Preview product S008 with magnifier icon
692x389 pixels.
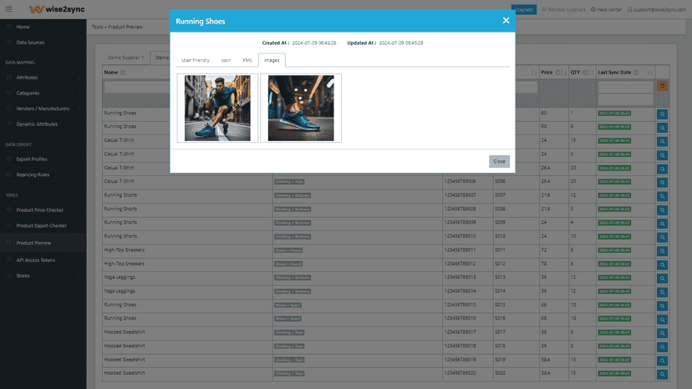(x=662, y=210)
